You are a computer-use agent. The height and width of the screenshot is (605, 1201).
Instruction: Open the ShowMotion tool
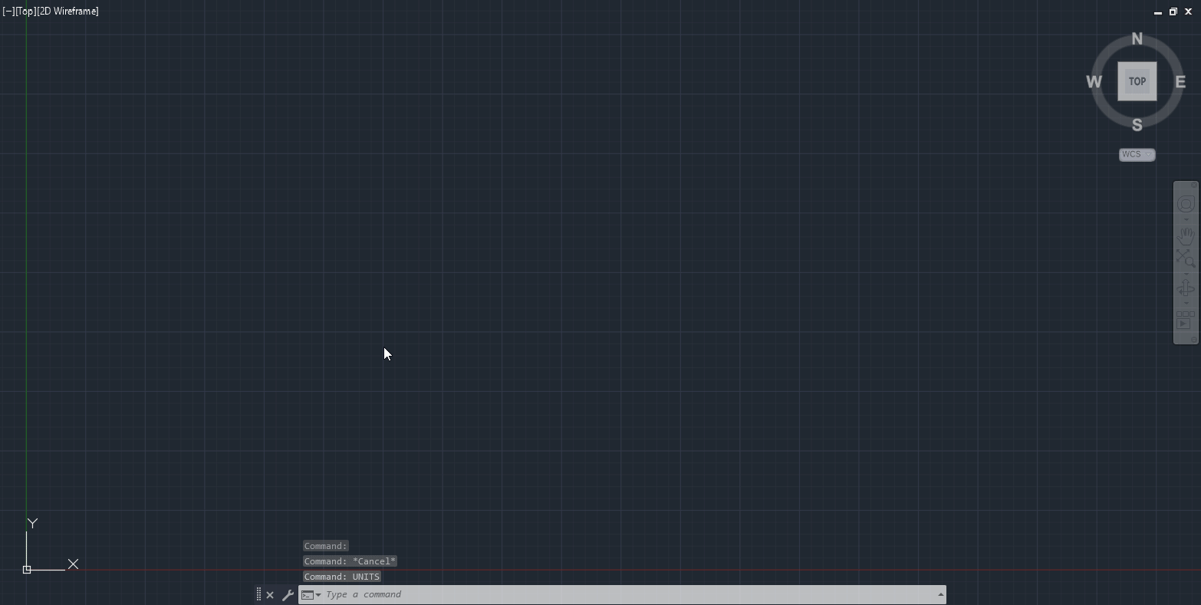(x=1184, y=320)
